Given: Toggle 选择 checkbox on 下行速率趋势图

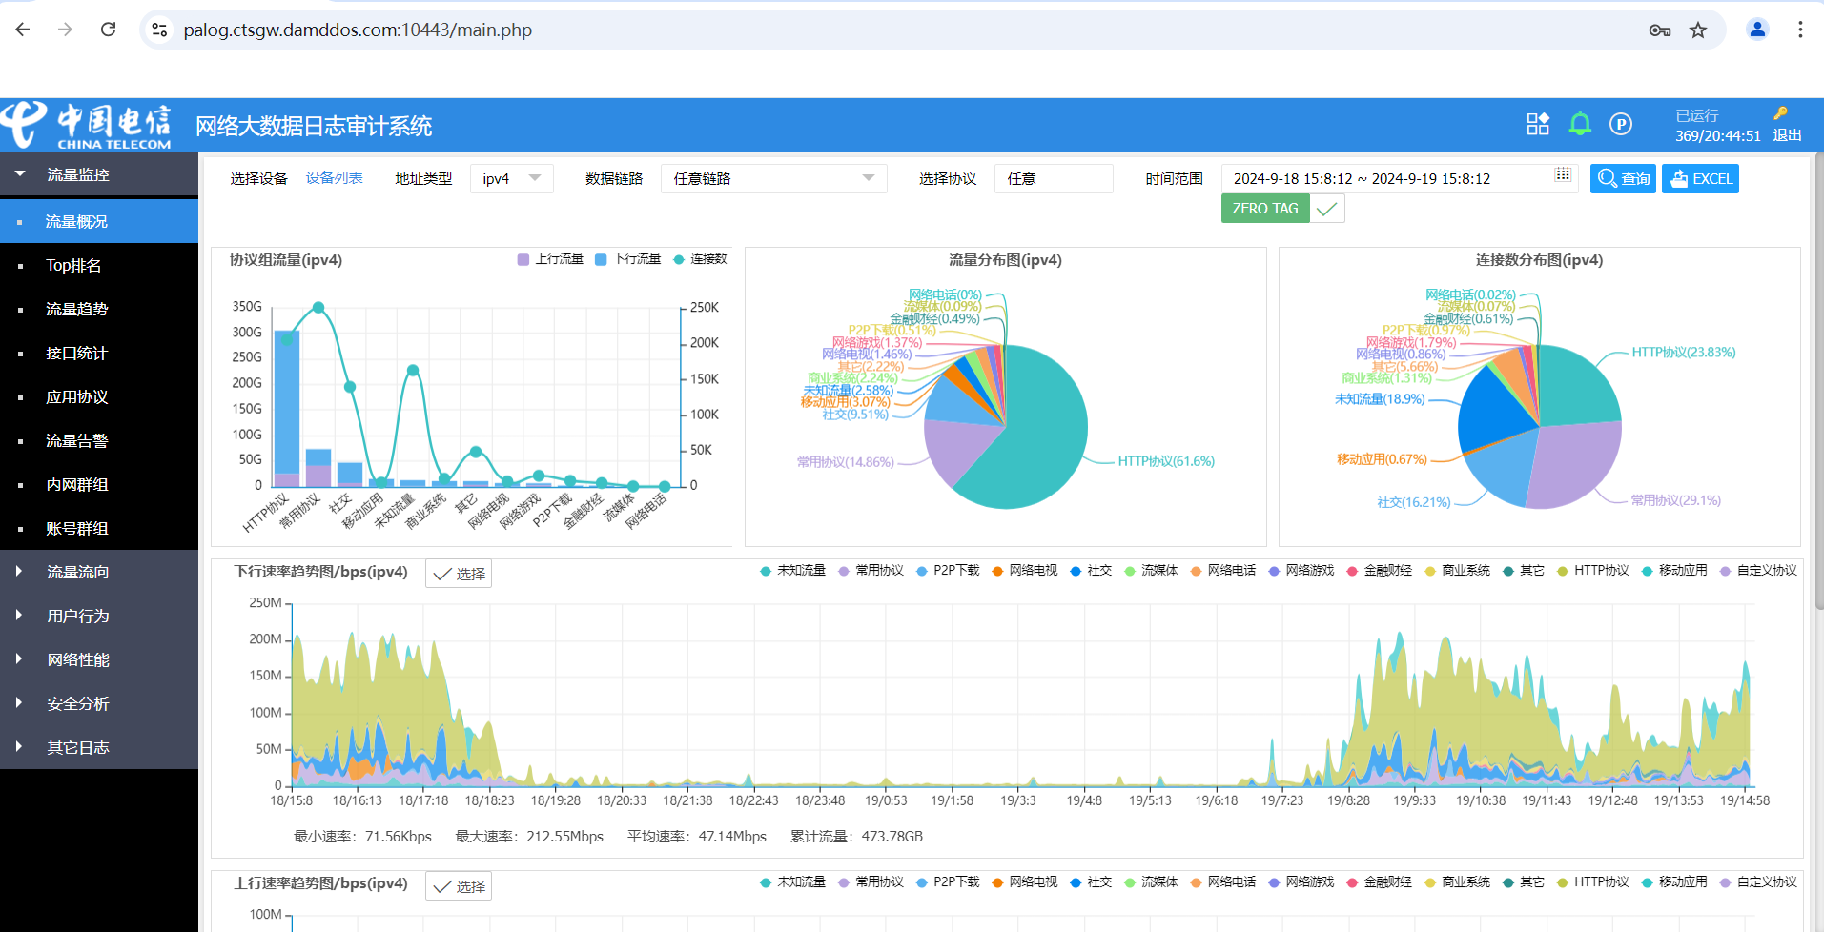Looking at the screenshot, I should click(x=458, y=574).
